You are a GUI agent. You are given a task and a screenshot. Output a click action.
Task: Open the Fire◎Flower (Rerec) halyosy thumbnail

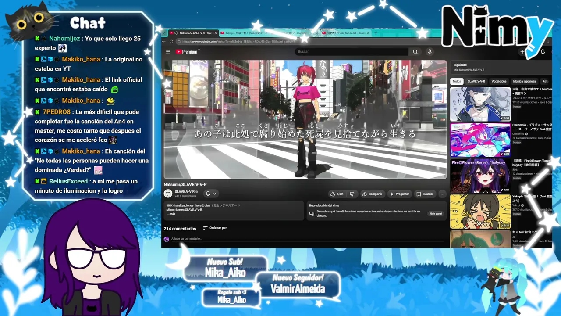pyautogui.click(x=480, y=176)
